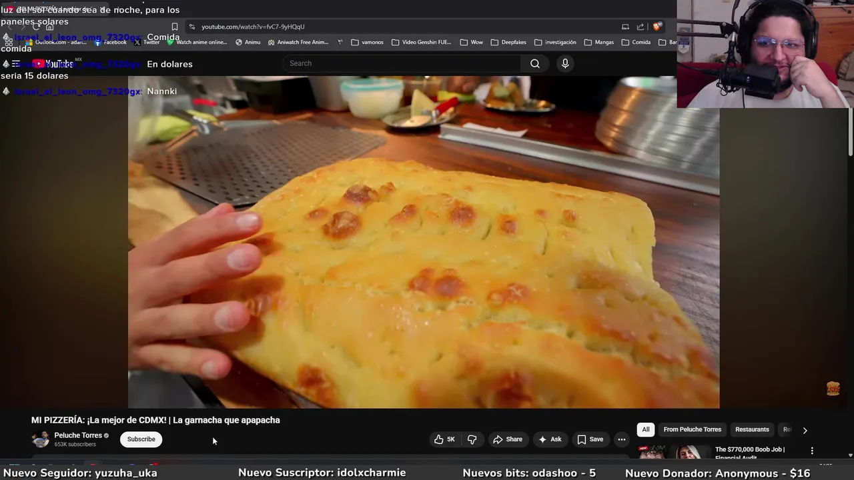Image resolution: width=854 pixels, height=480 pixels.
Task: Click the cast/picture-in-picture icon in address bar
Action: [x=625, y=27]
